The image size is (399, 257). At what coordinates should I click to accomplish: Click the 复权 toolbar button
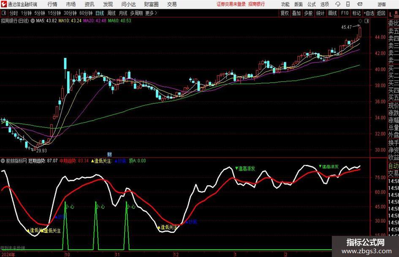click(285, 13)
